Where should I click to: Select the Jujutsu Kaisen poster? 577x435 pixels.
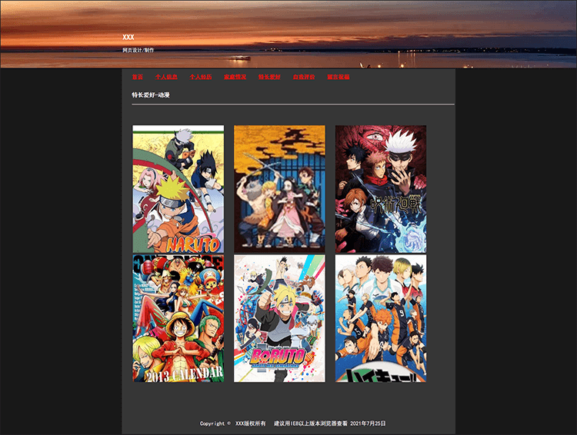click(x=381, y=189)
